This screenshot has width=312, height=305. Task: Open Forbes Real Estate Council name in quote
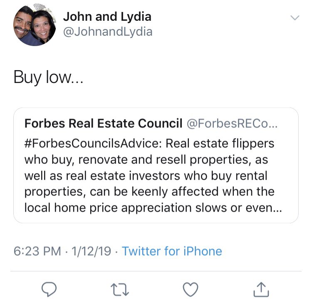[x=103, y=123]
